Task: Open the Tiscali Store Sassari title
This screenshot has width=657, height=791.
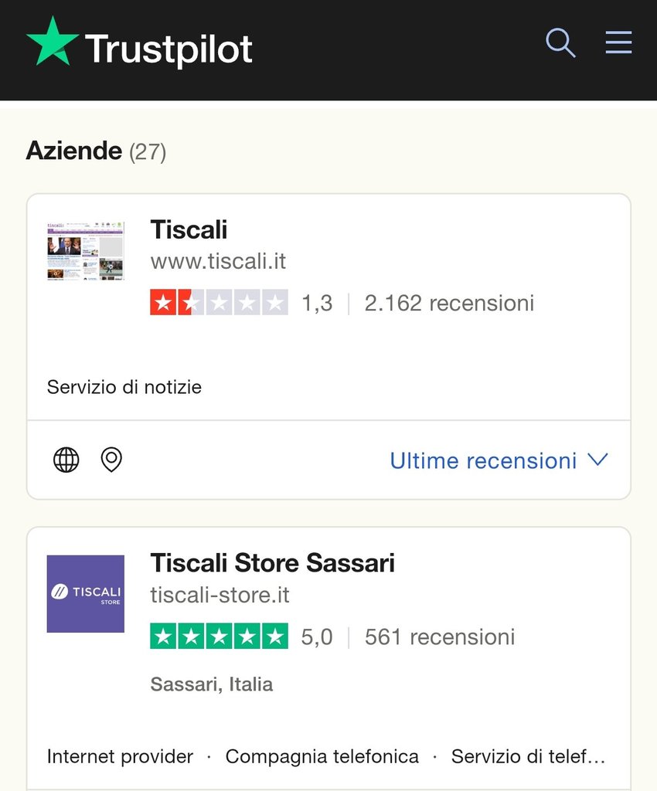Action: pyautogui.click(x=272, y=563)
